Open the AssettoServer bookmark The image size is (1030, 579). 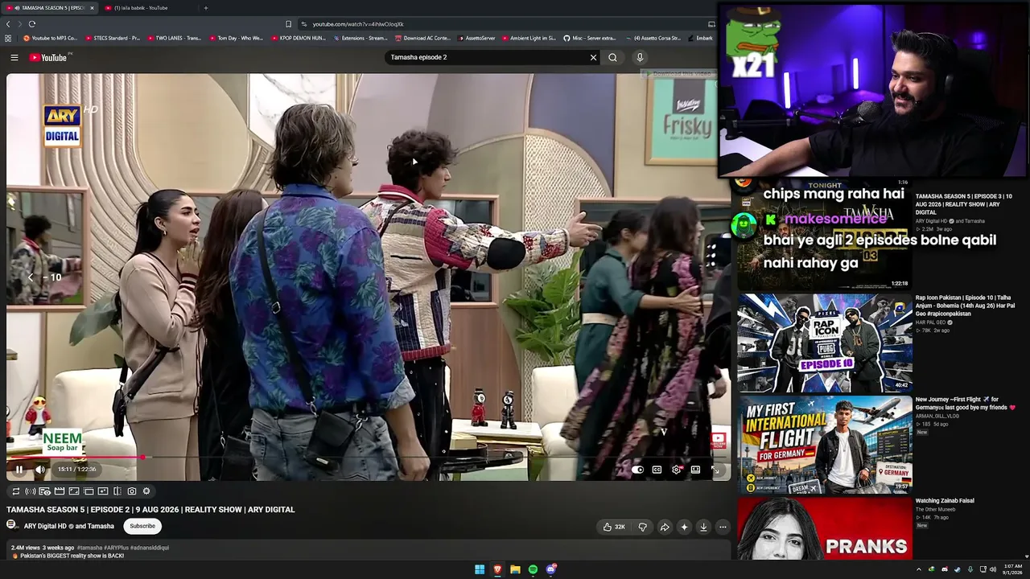[x=476, y=38]
